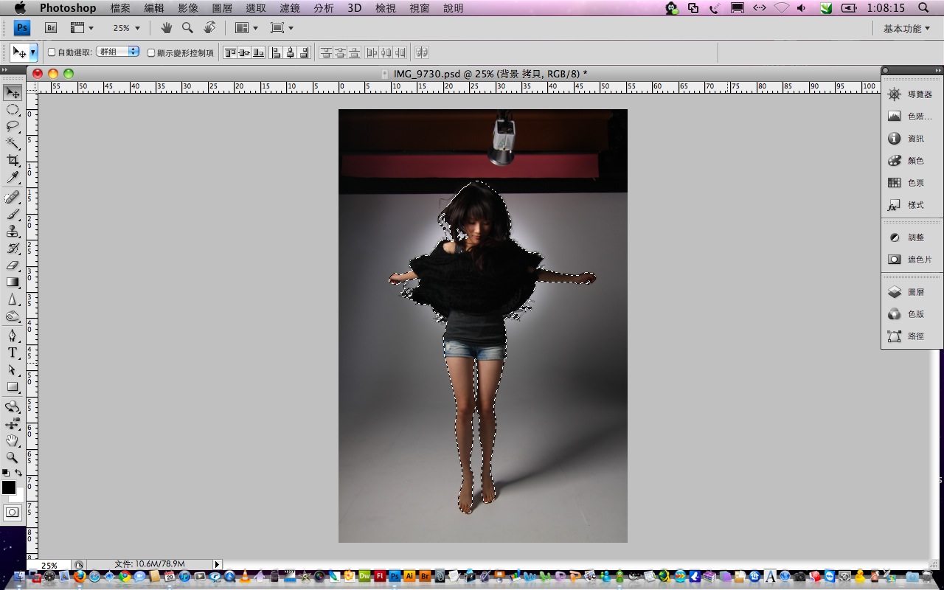
Task: Open the 導覽器 panel
Action: (912, 94)
